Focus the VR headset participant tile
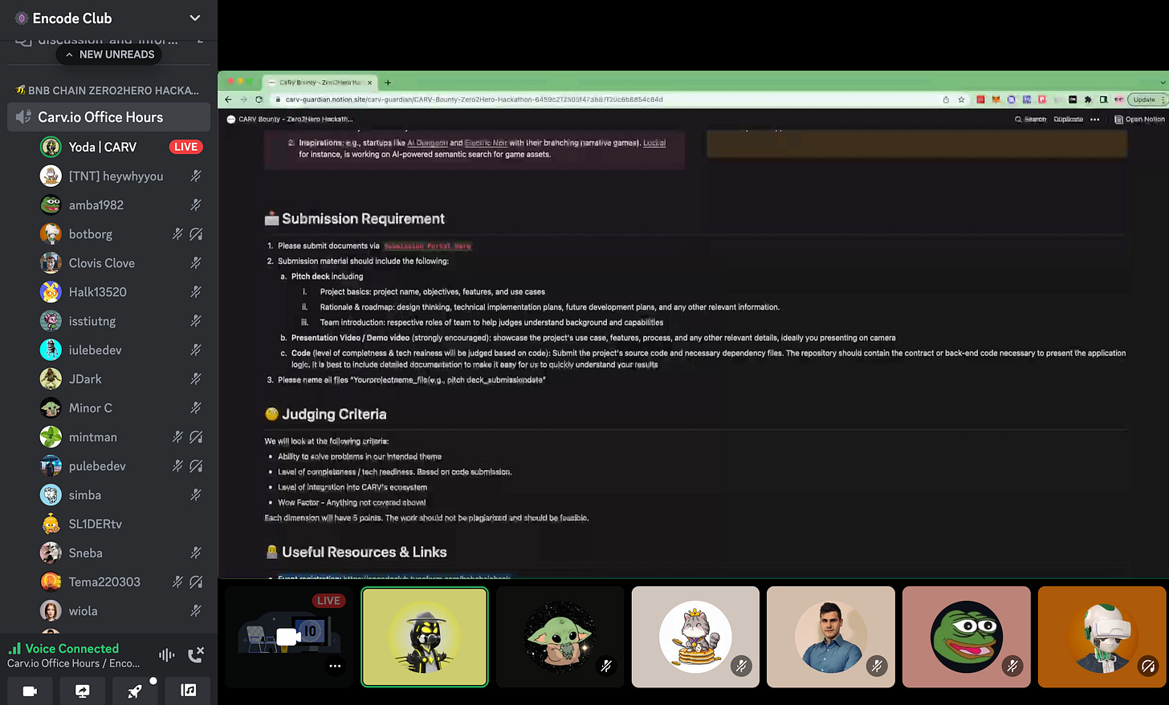1169x705 pixels. click(x=1102, y=637)
